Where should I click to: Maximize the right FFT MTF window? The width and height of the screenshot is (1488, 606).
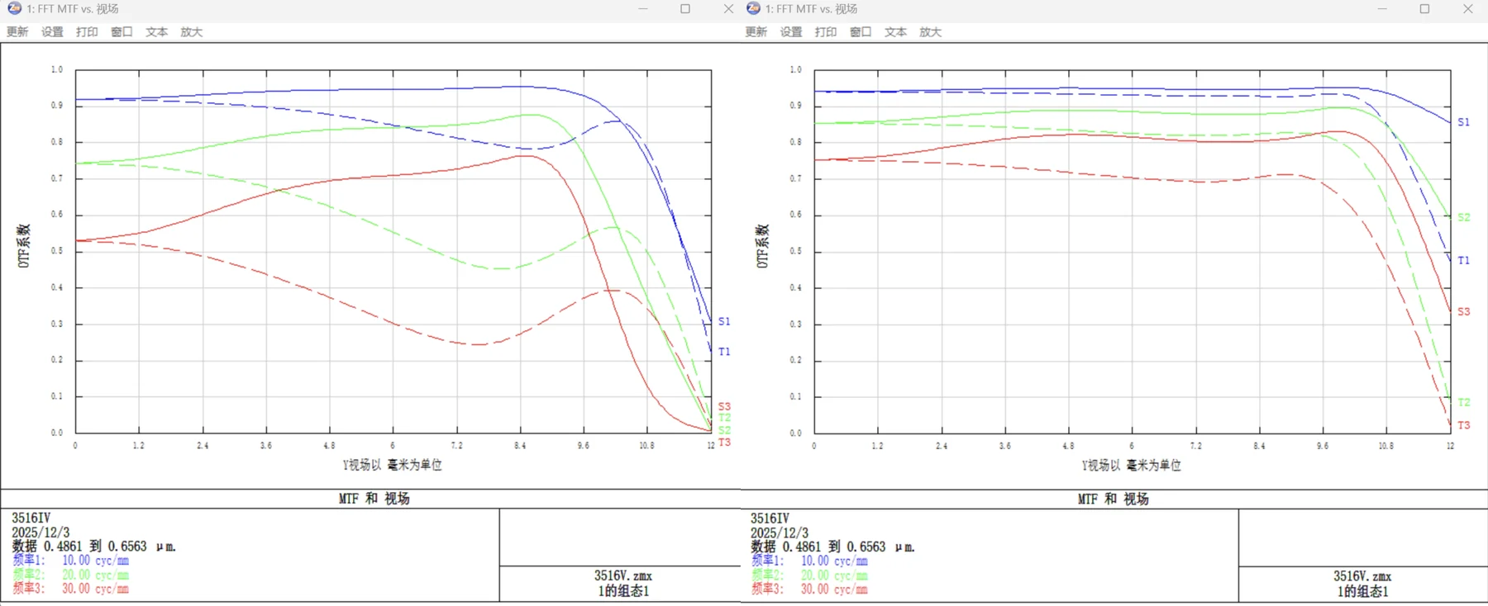pyautogui.click(x=1424, y=8)
